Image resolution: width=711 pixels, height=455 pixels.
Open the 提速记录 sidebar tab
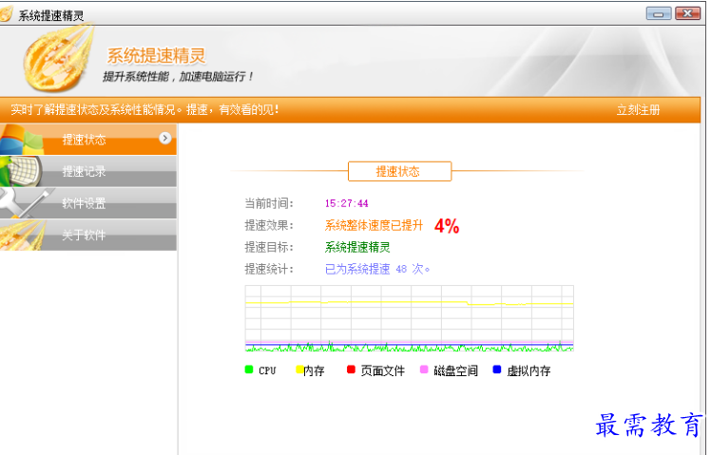[x=88, y=171]
